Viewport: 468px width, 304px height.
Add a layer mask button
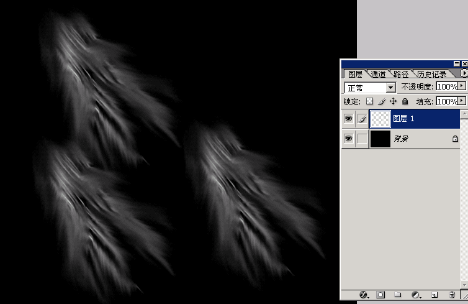[x=380, y=295]
